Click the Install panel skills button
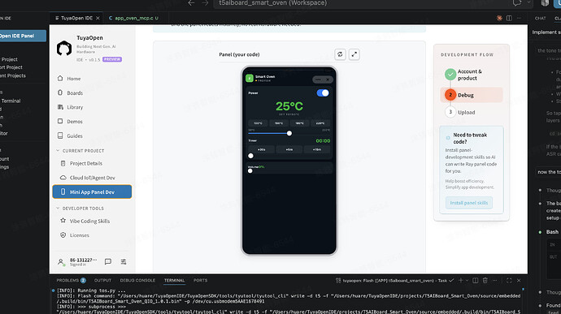561x314 pixels. pyautogui.click(x=468, y=203)
